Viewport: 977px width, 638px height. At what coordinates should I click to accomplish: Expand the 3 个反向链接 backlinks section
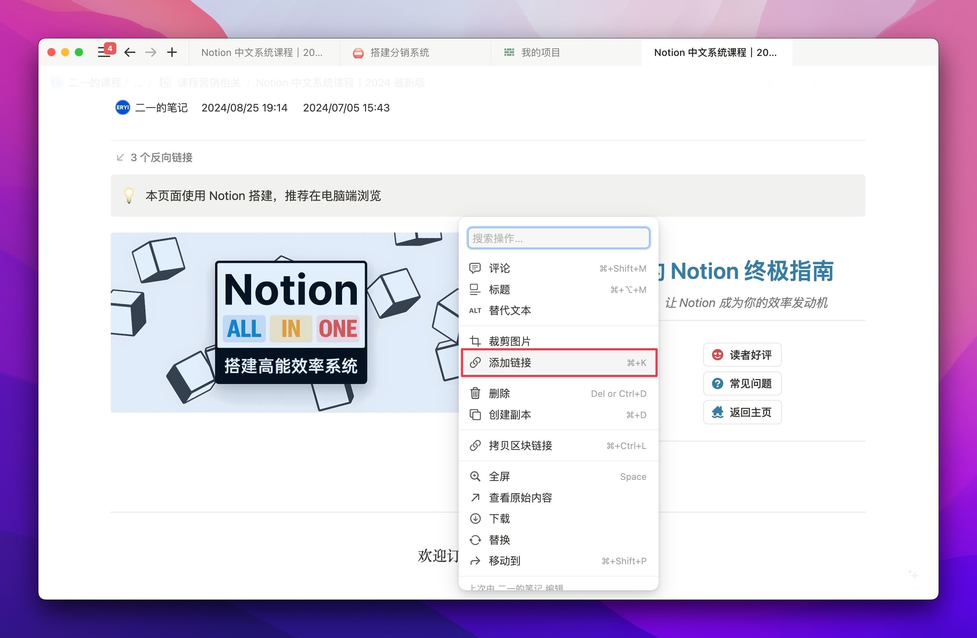pos(161,157)
